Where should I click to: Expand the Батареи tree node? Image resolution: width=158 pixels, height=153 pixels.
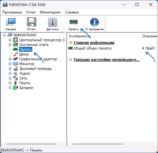pos(10,88)
